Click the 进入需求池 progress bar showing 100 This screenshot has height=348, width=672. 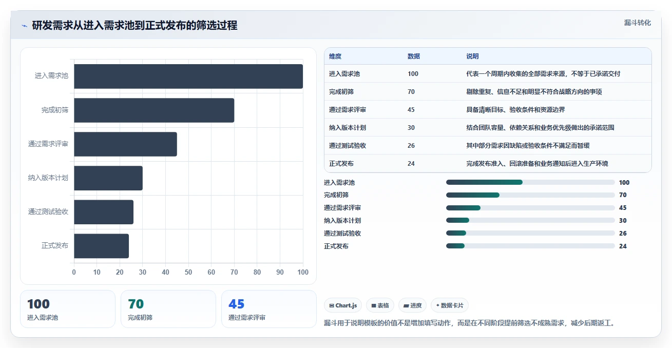530,182
